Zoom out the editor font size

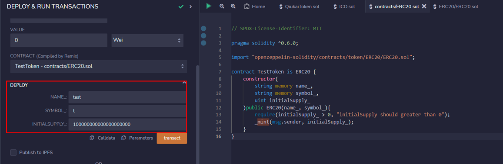click(x=222, y=6)
